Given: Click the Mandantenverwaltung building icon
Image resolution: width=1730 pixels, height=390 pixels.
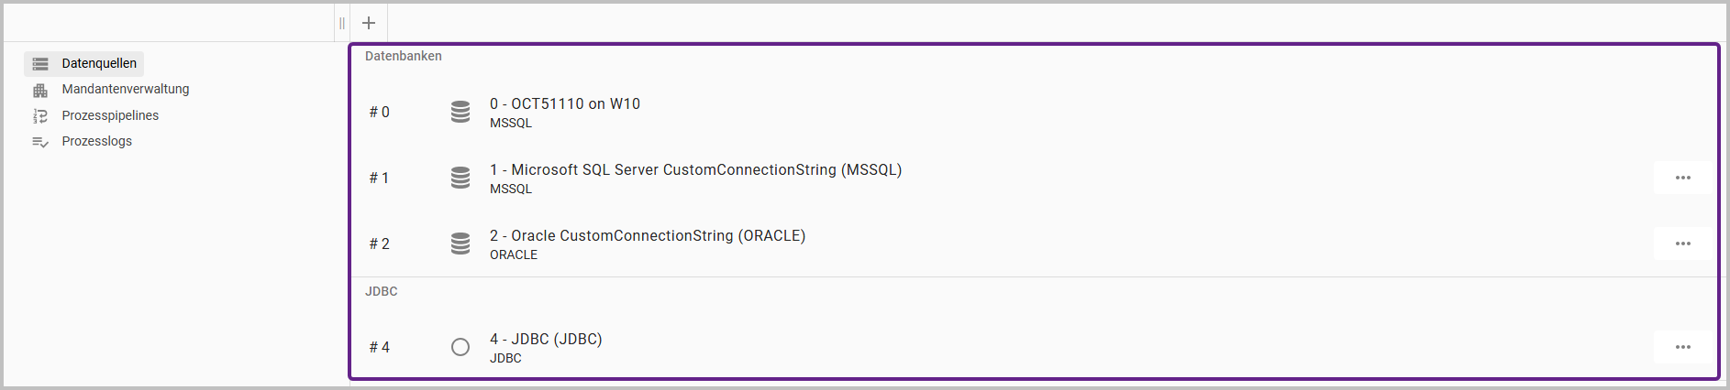Looking at the screenshot, I should coord(40,90).
